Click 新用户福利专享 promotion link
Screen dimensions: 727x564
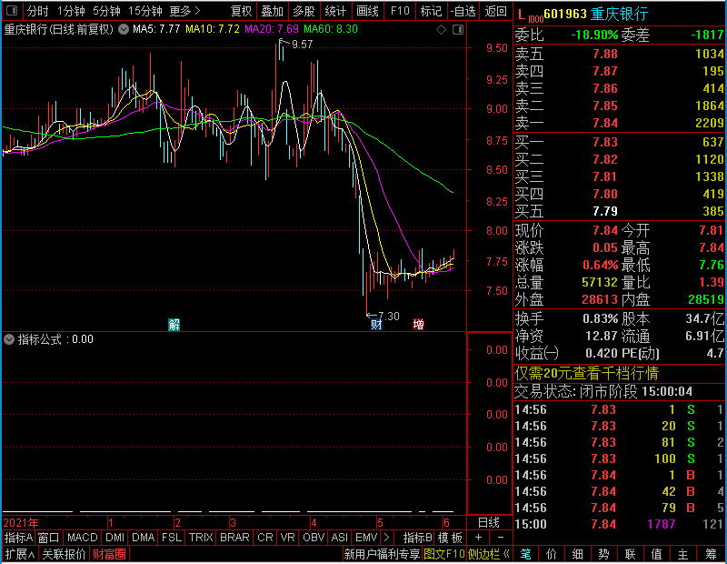click(x=382, y=554)
